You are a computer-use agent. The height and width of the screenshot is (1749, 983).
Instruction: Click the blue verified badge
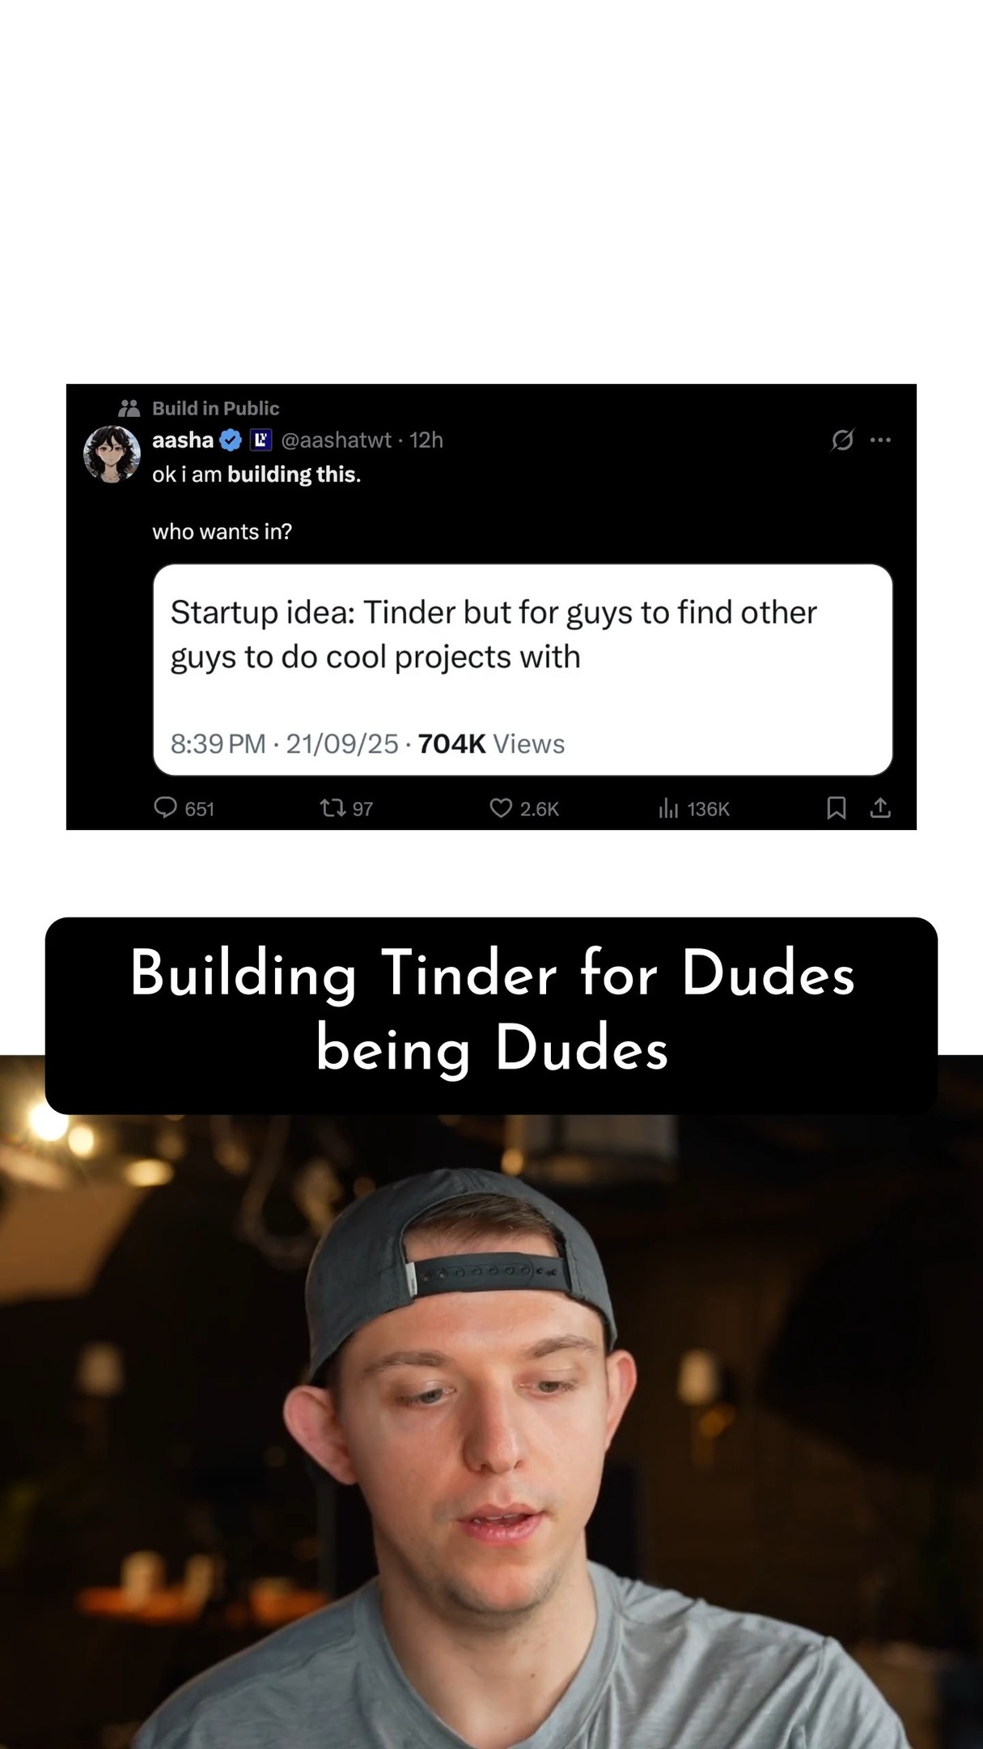tap(231, 440)
